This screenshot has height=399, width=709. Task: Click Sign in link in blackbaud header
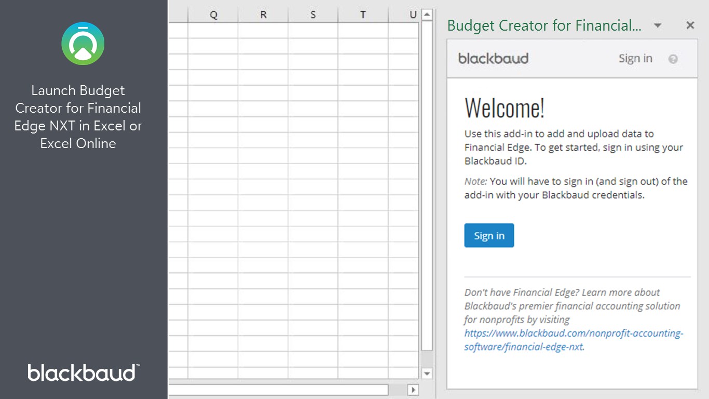635,58
